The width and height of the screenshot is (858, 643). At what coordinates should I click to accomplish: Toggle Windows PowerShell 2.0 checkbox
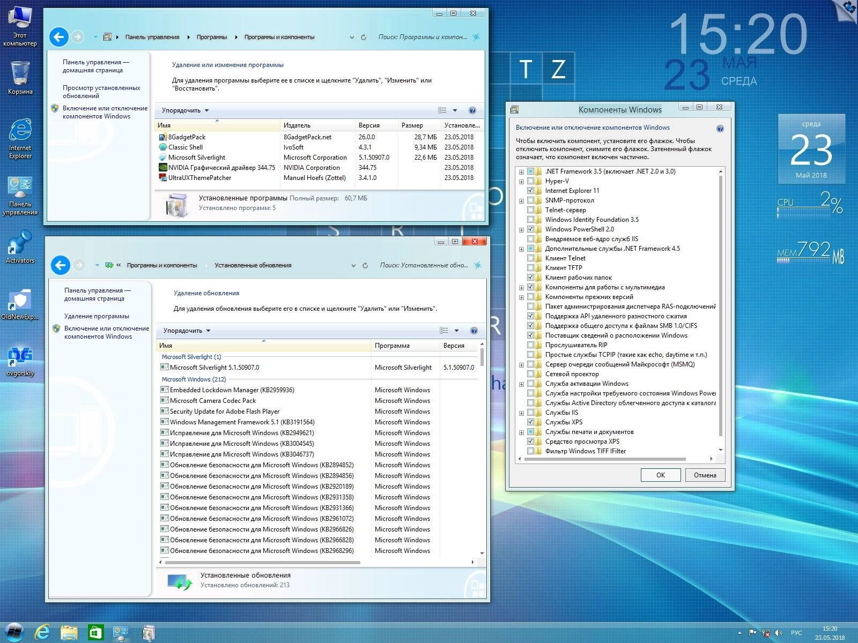[531, 229]
